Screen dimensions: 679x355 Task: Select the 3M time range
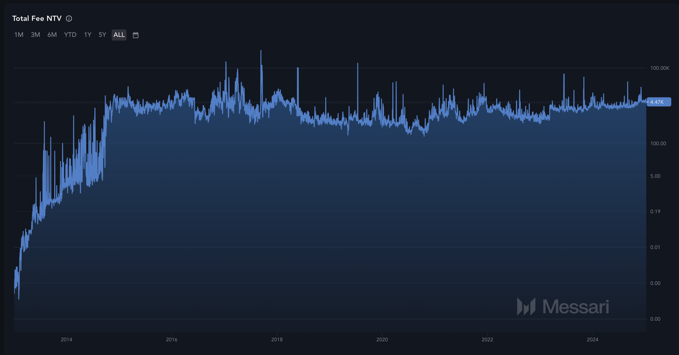pos(35,35)
